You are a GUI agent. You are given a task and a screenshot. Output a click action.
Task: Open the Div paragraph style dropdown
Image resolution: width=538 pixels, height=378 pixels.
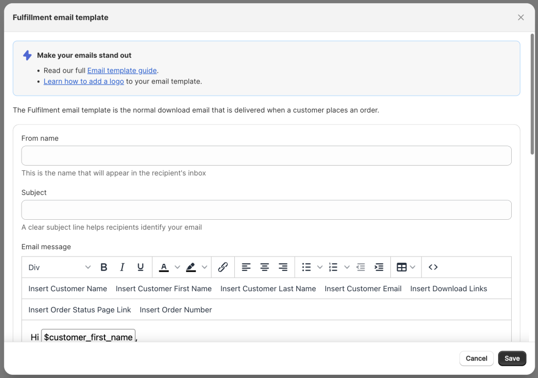point(58,267)
